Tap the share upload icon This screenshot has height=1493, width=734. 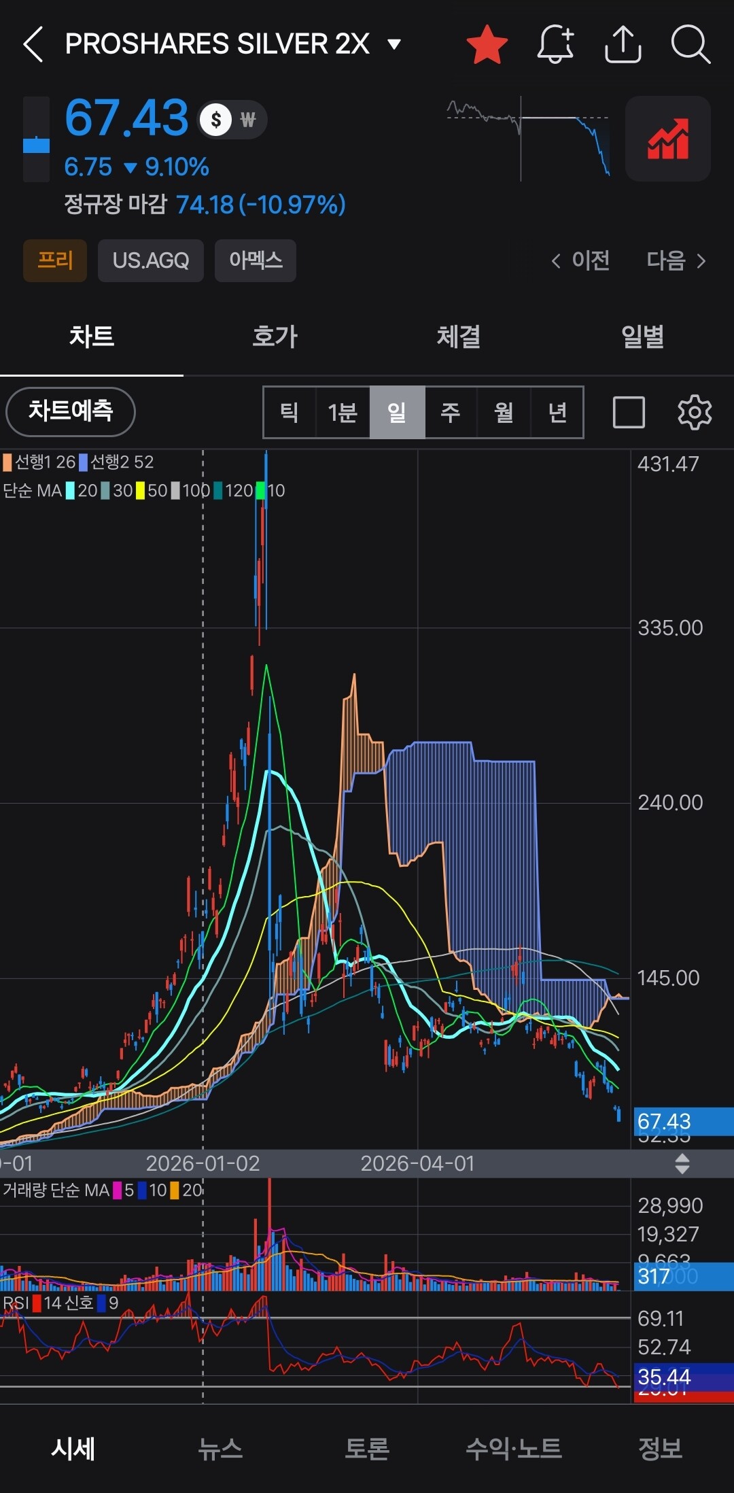pos(623,44)
